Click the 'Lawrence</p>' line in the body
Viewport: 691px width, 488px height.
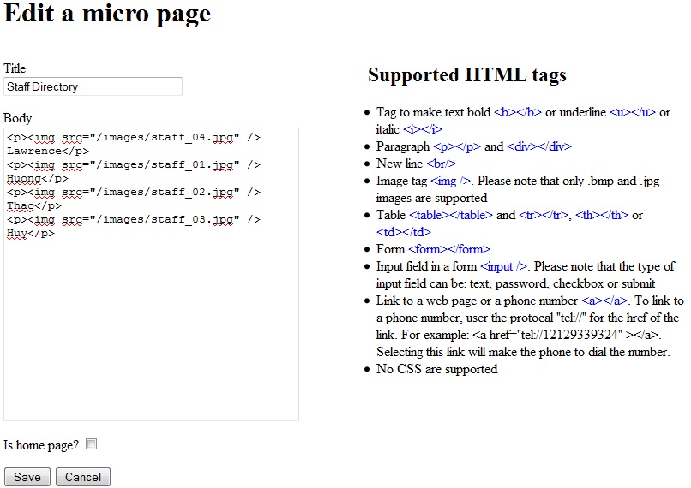pyautogui.click(x=48, y=151)
